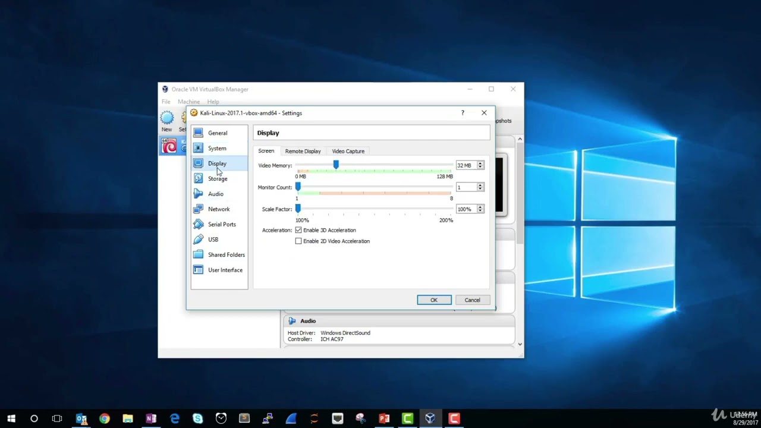Open the Help menu in VirtualBox Manager
Image resolution: width=761 pixels, height=428 pixels.
point(213,102)
